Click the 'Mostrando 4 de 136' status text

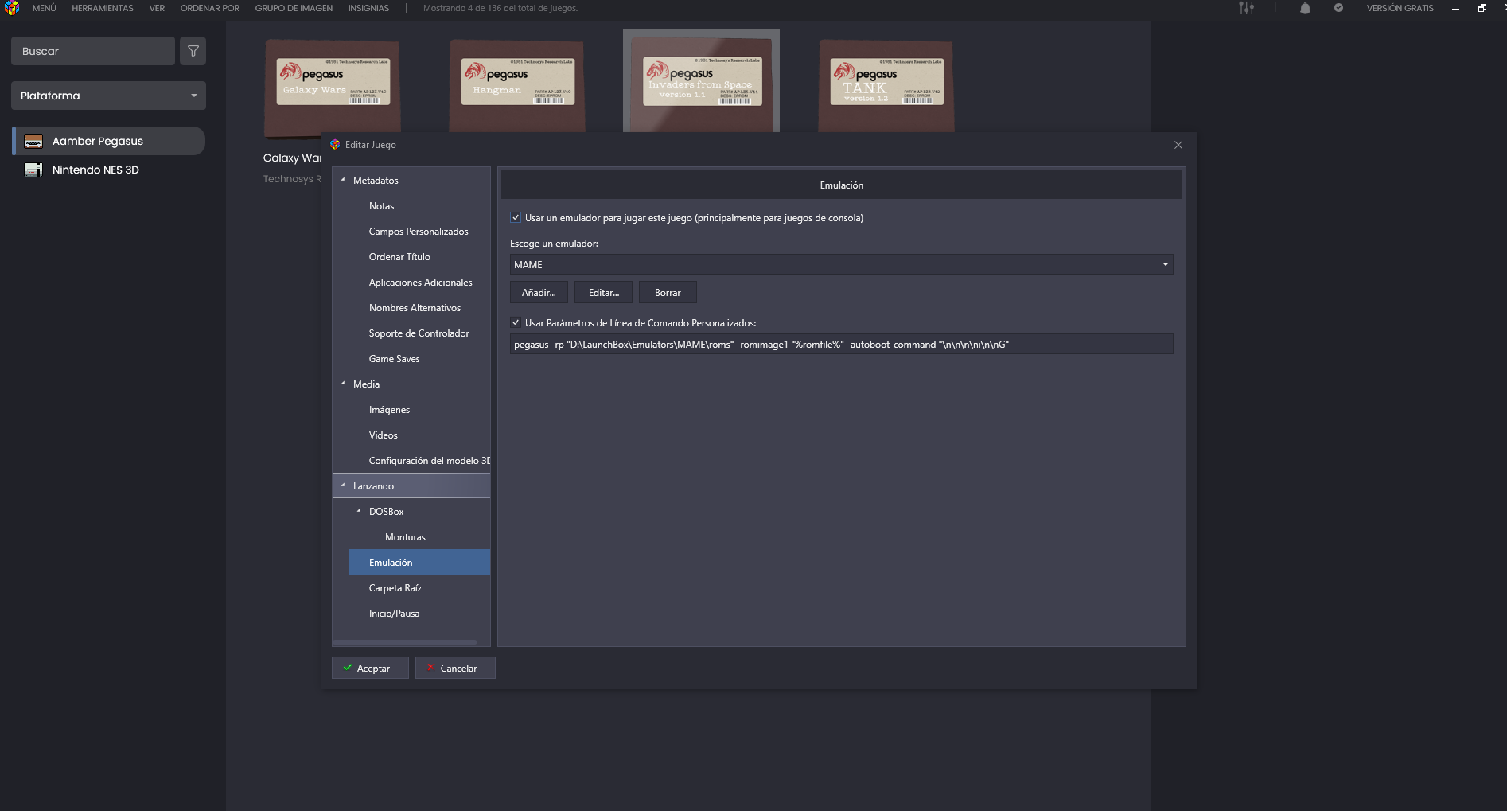pyautogui.click(x=500, y=8)
